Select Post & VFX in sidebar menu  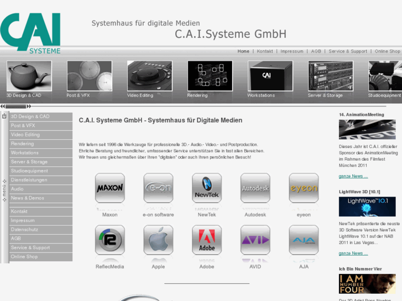click(x=41, y=125)
